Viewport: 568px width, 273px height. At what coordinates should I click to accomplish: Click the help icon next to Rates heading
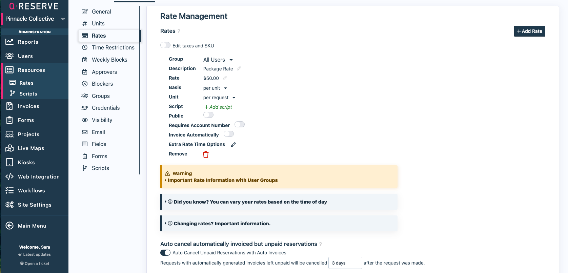[x=179, y=31]
